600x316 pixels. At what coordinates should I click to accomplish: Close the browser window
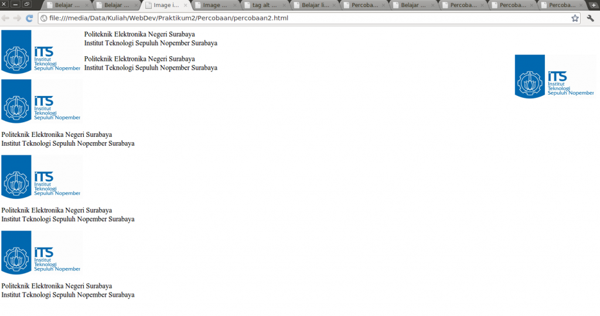click(4, 5)
